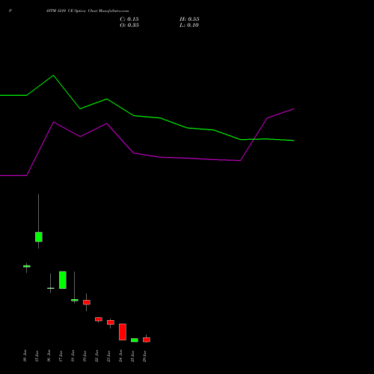The height and width of the screenshot is (374, 374).
Task: Click the largest red candle body
Action: pos(123,332)
